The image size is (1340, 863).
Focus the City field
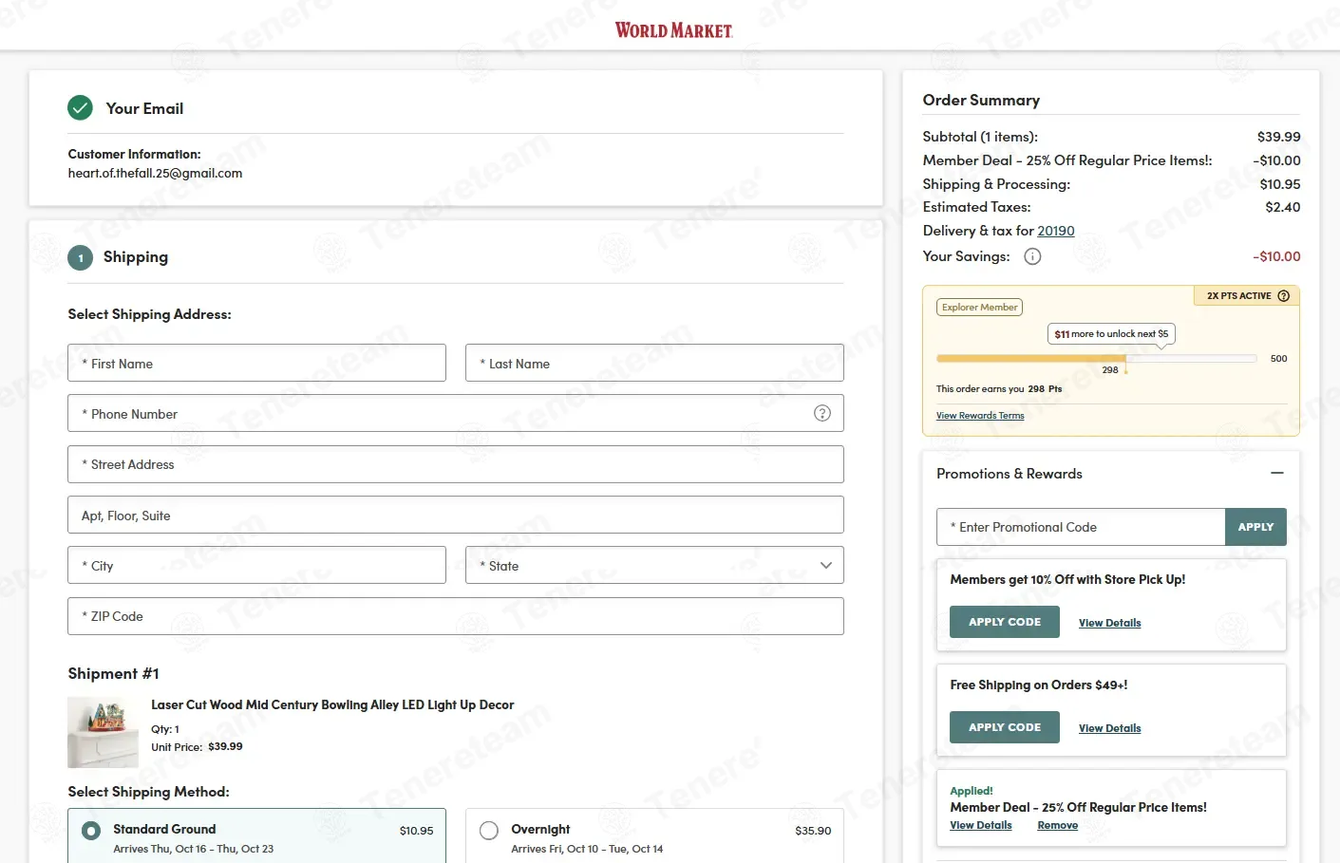click(x=256, y=565)
